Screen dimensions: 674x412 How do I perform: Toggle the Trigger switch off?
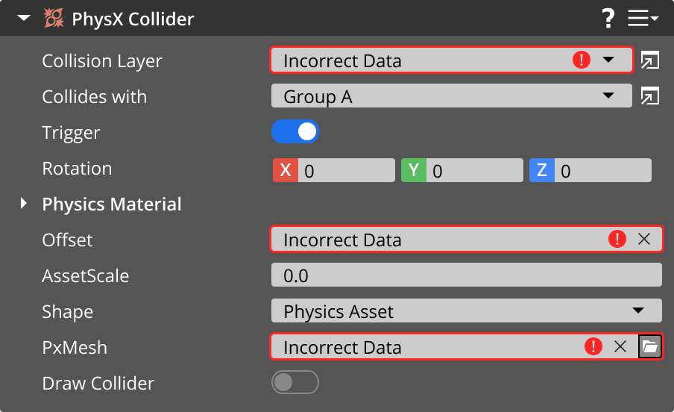295,132
